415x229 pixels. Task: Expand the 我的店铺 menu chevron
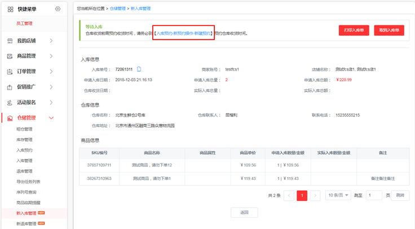[x=51, y=41]
